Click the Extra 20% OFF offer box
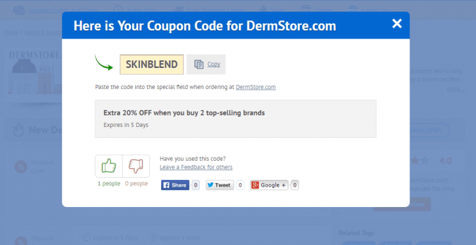 coord(235,119)
